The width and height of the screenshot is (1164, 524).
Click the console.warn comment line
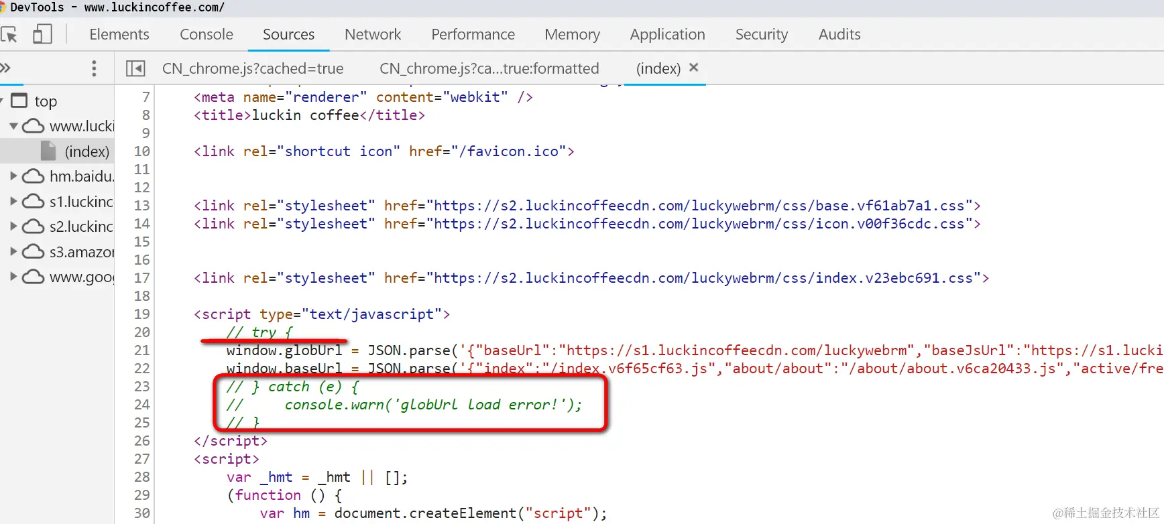(x=404, y=404)
